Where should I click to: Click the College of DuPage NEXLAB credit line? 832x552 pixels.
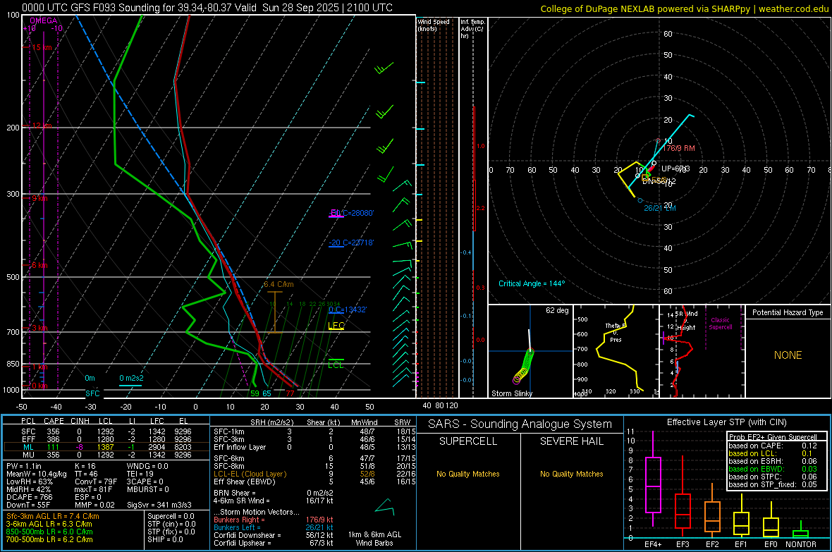point(685,8)
